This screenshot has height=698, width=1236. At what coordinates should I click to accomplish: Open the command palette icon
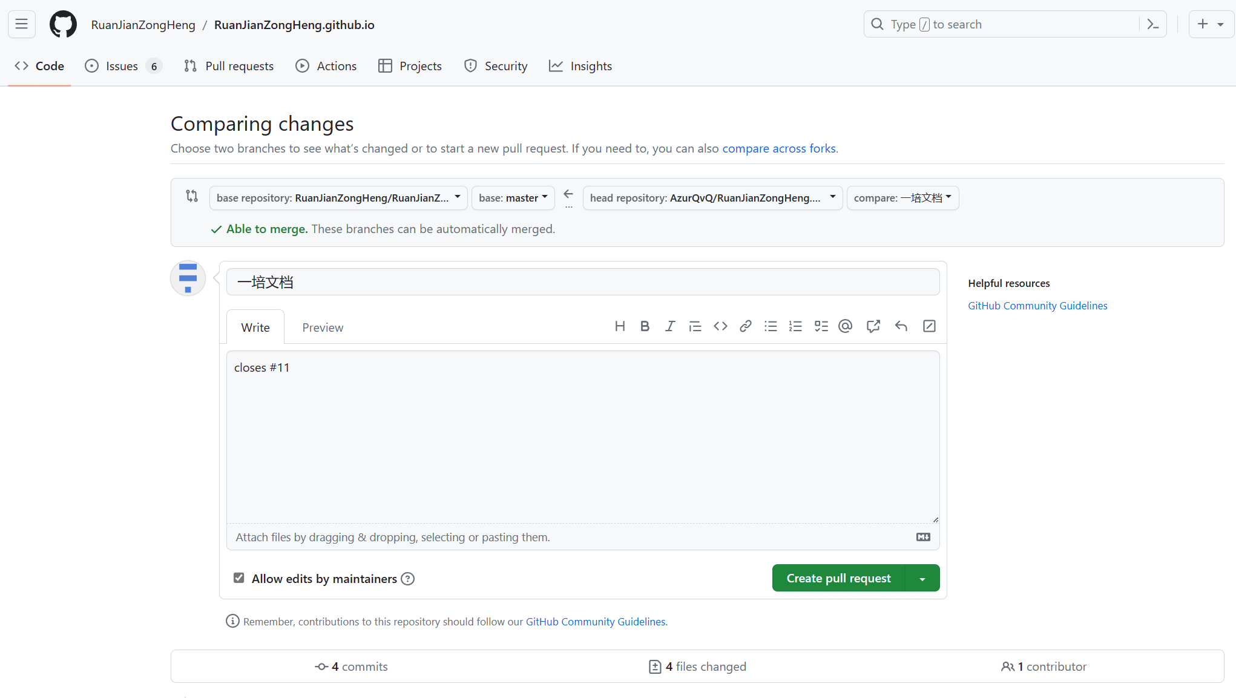tap(1152, 24)
